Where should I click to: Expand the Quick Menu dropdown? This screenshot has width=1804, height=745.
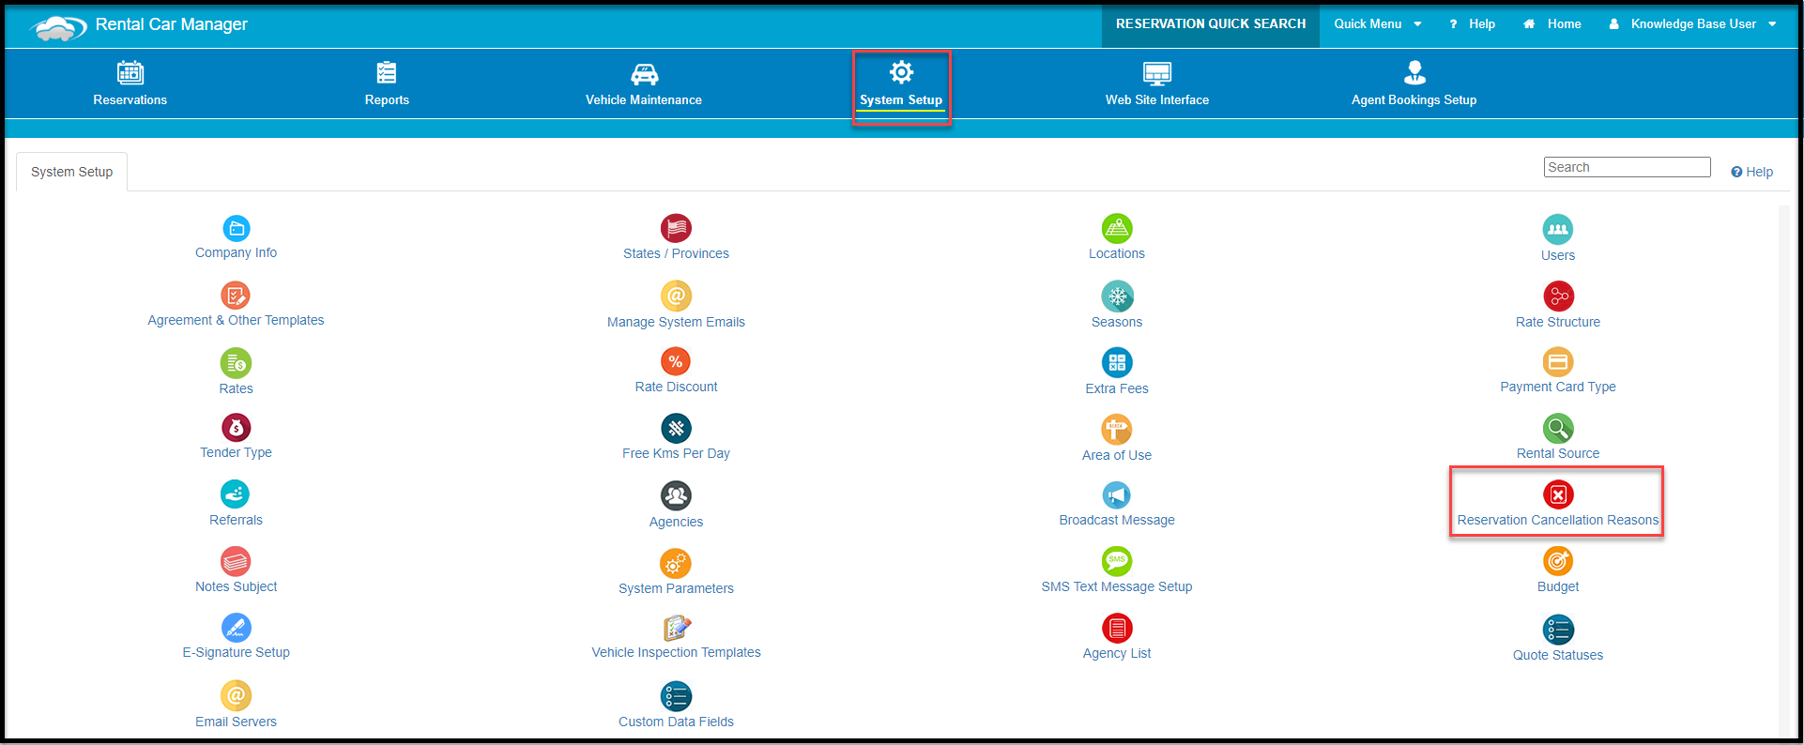coord(1377,24)
